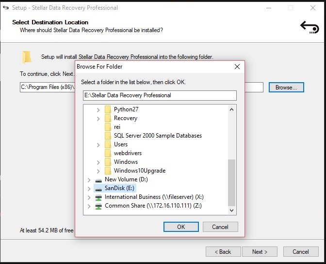Click the folder tree scrollbar thumb
The height and width of the screenshot is (264, 326).
[x=231, y=183]
